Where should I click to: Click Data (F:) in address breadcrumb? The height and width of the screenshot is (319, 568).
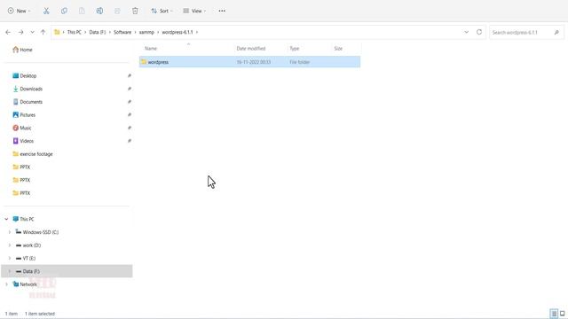(x=98, y=32)
